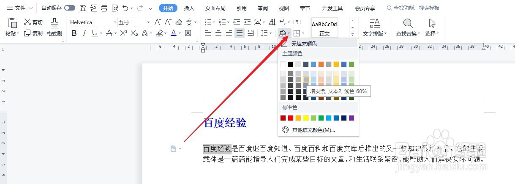
Task: Click the Undo arrow icon
Action: pyautogui.click(x=125, y=8)
